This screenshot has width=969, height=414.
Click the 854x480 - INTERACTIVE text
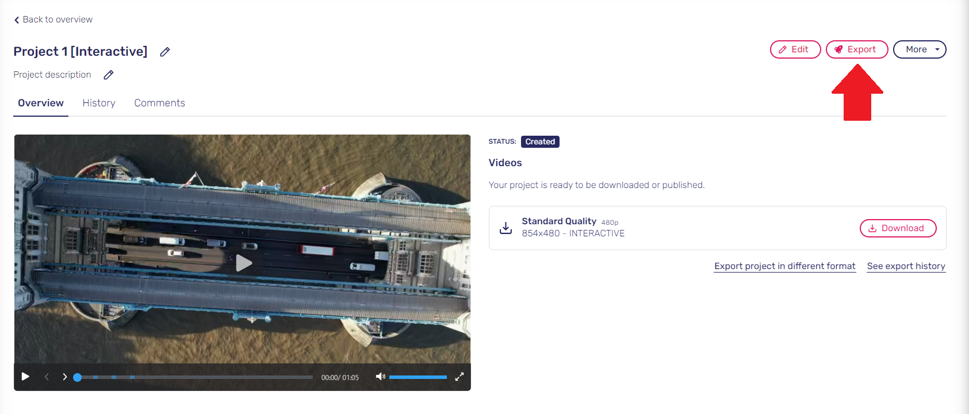tap(573, 233)
